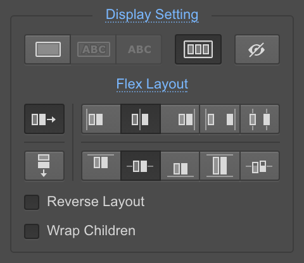This screenshot has height=263, width=304.
Task: Choose inline display plain ABC icon
Action: tap(139, 49)
